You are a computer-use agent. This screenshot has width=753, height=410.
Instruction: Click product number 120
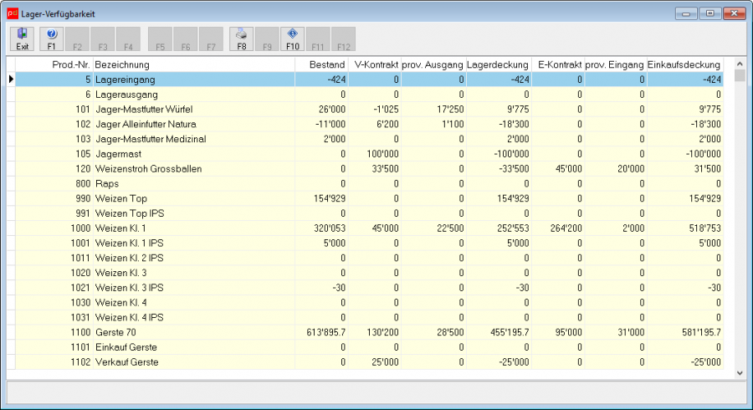(83, 168)
